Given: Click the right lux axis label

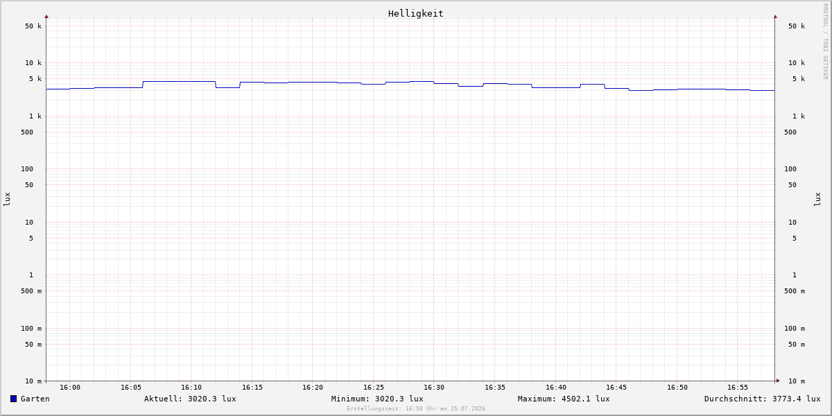Looking at the screenshot, I should tap(817, 200).
